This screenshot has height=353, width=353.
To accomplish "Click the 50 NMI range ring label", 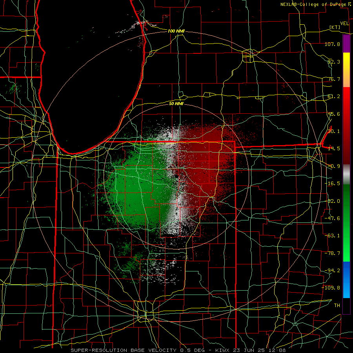I will [176, 104].
